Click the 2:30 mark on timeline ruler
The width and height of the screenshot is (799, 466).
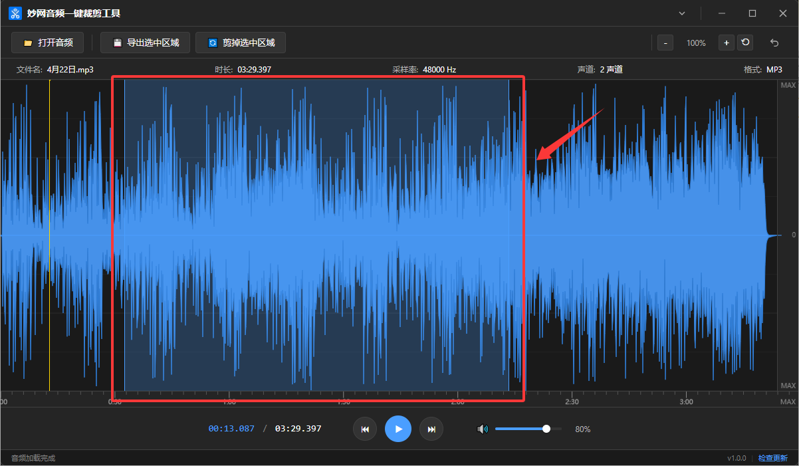coord(572,401)
